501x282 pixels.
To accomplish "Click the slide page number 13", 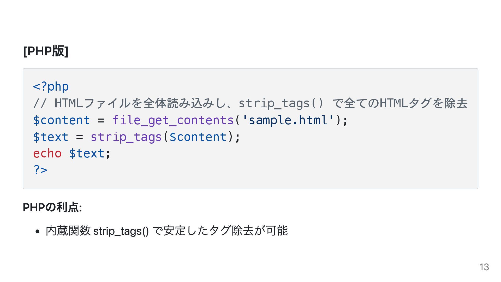I will [x=484, y=267].
